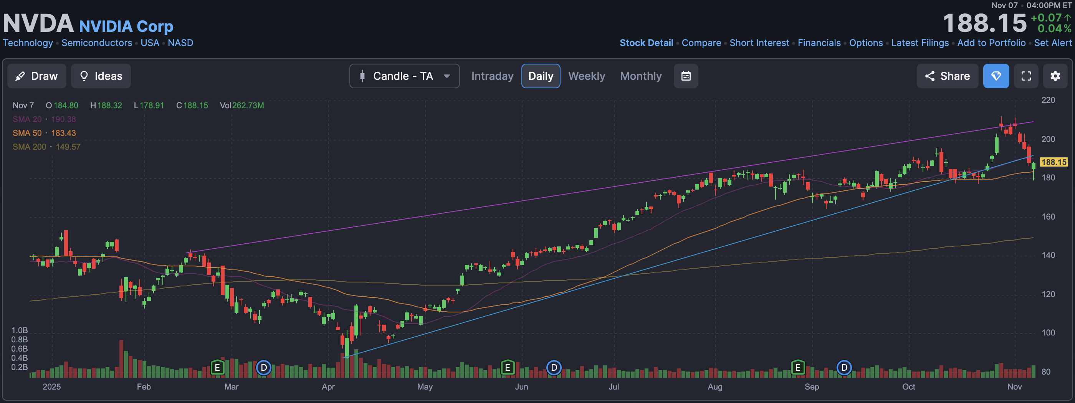Click the dividend D marker in March
The image size is (1075, 403).
click(x=263, y=368)
